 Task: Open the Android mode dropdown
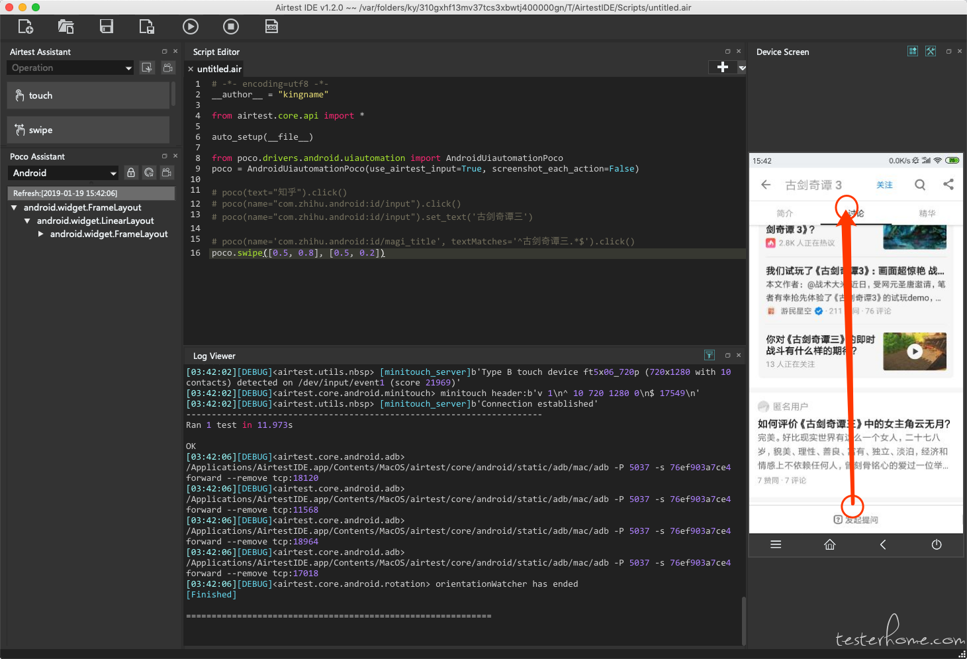click(x=64, y=173)
